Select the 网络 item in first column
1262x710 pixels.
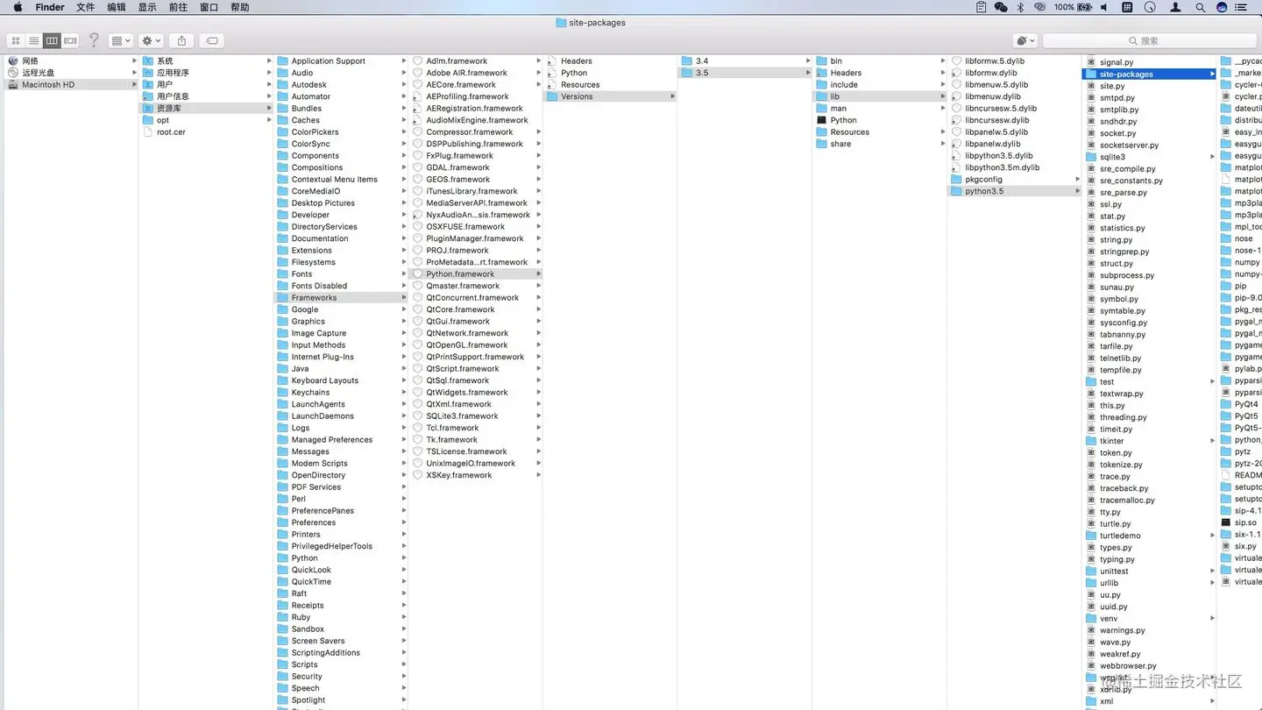click(x=71, y=61)
